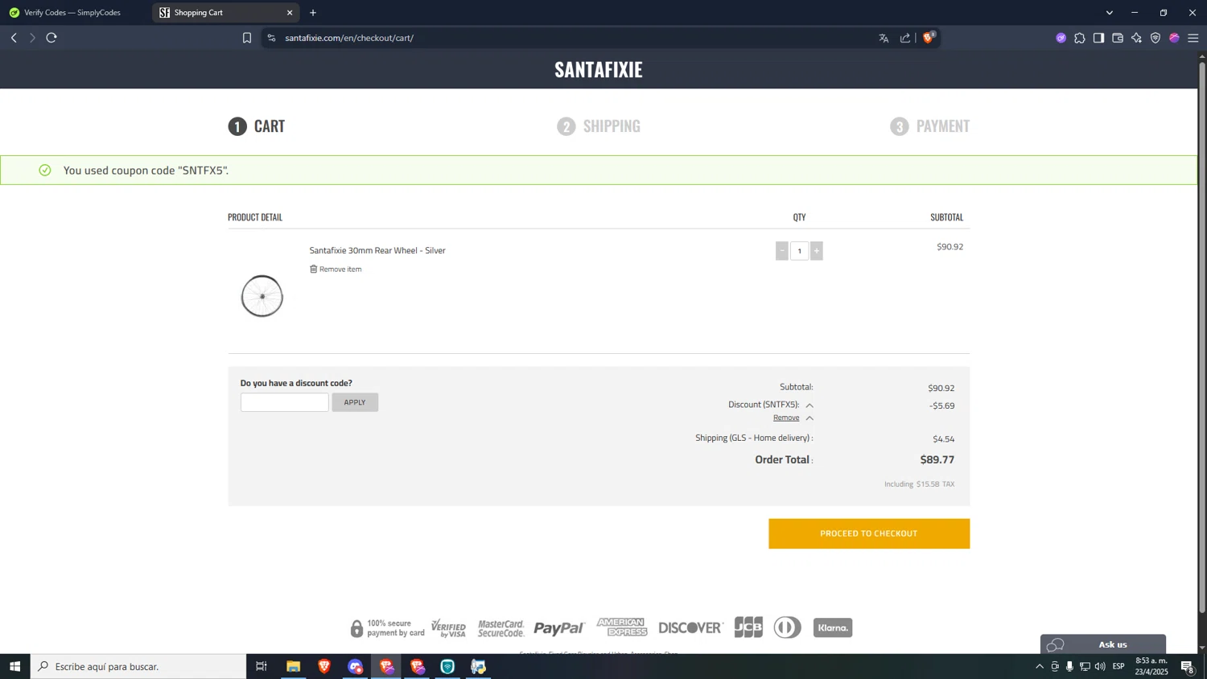Open Santafixie 30mm Rear Wheel - Silver link

coord(377,250)
